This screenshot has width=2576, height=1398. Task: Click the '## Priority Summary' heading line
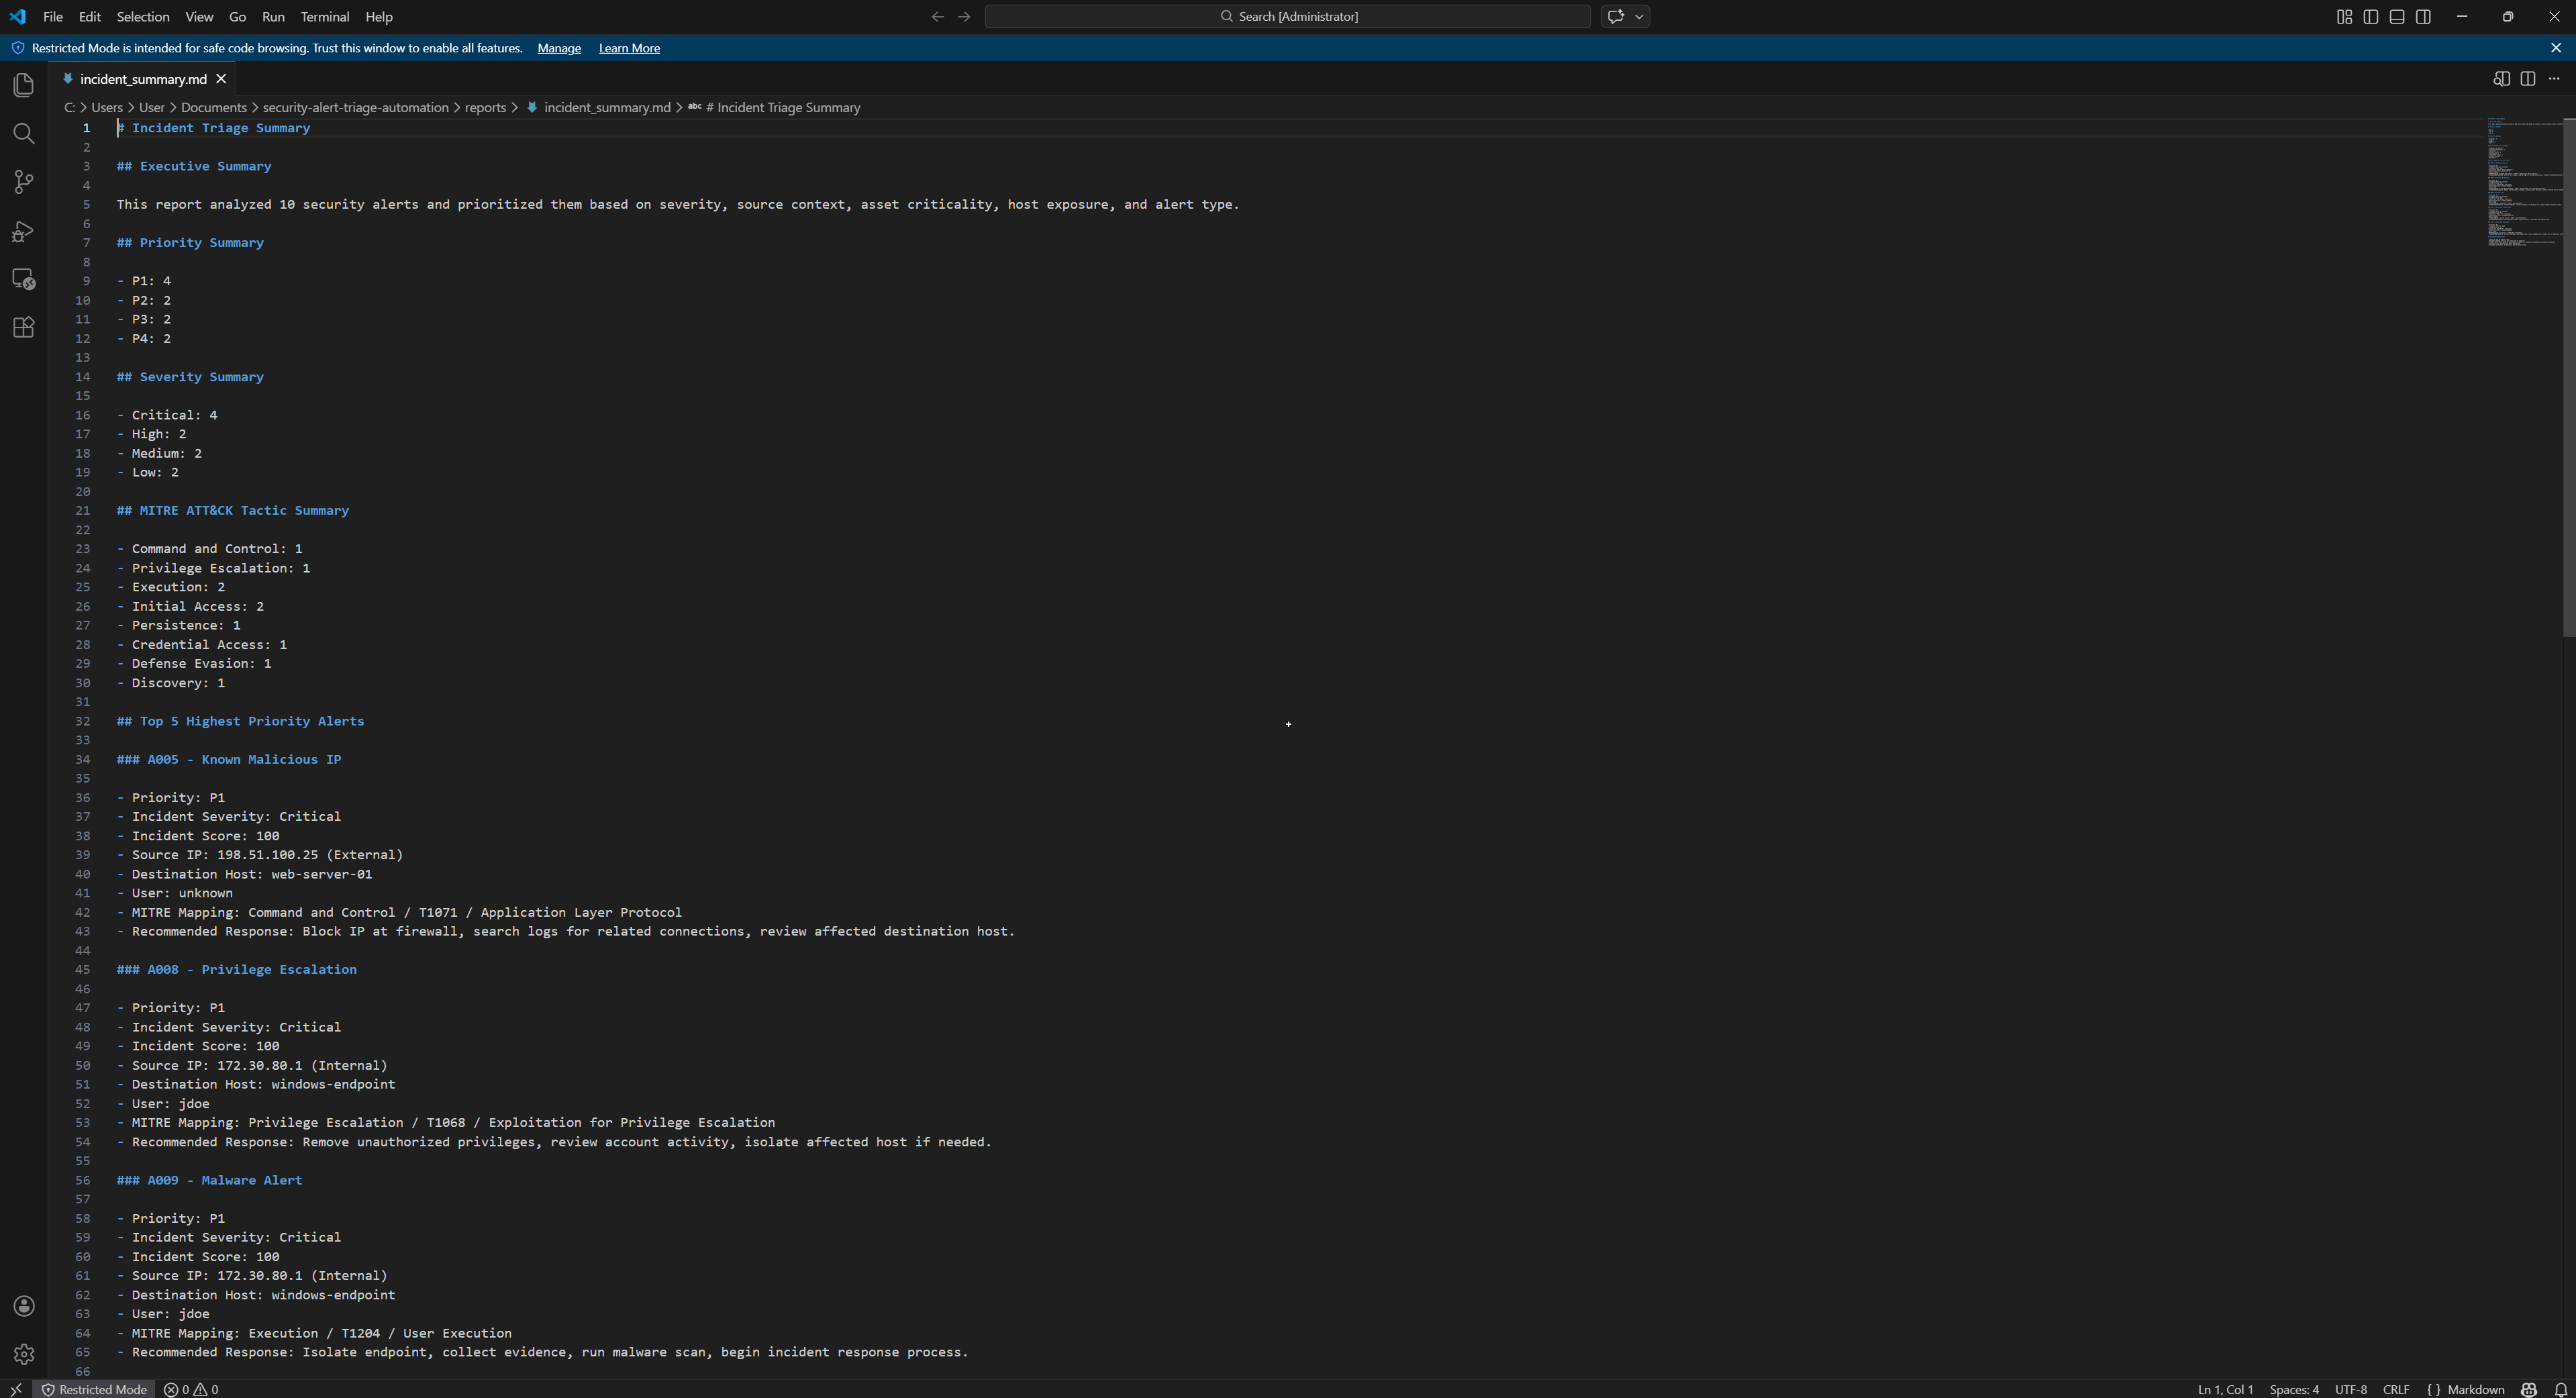click(x=190, y=243)
